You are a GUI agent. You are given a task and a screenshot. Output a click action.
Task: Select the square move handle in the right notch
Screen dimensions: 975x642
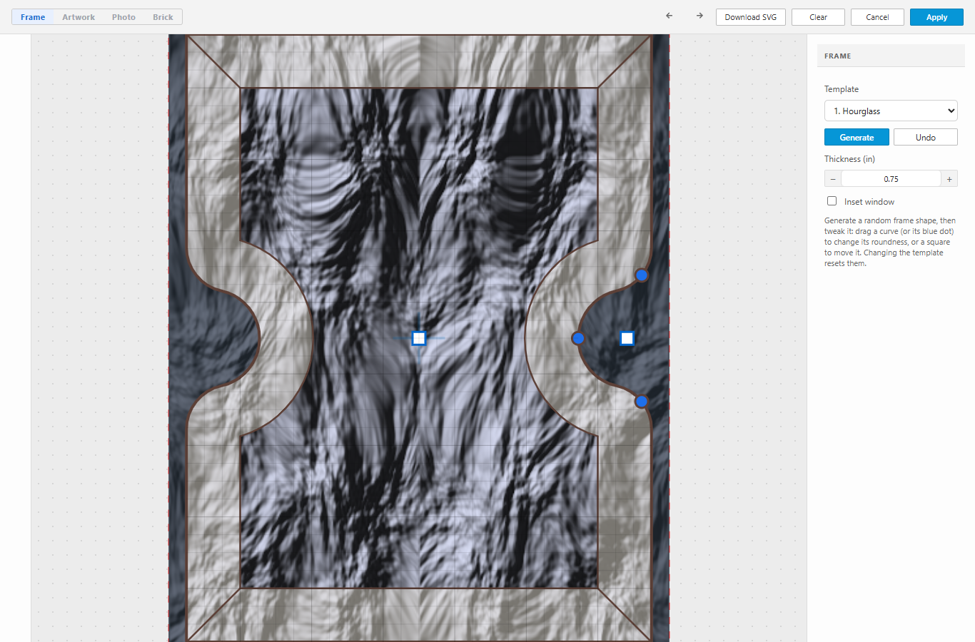point(627,338)
